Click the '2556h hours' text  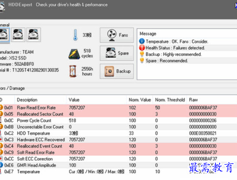pyautogui.click(x=87, y=71)
